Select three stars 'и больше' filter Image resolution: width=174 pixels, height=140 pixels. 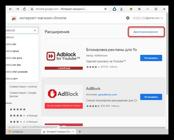pyautogui.click(x=23, y=122)
